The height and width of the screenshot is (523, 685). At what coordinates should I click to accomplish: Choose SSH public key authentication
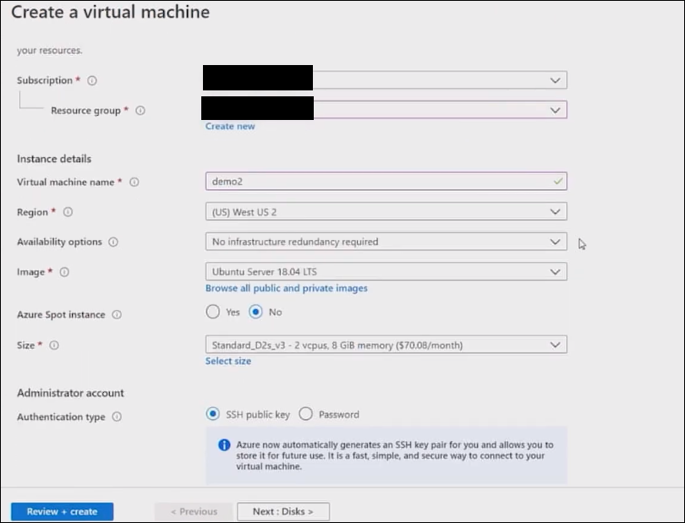coord(213,414)
